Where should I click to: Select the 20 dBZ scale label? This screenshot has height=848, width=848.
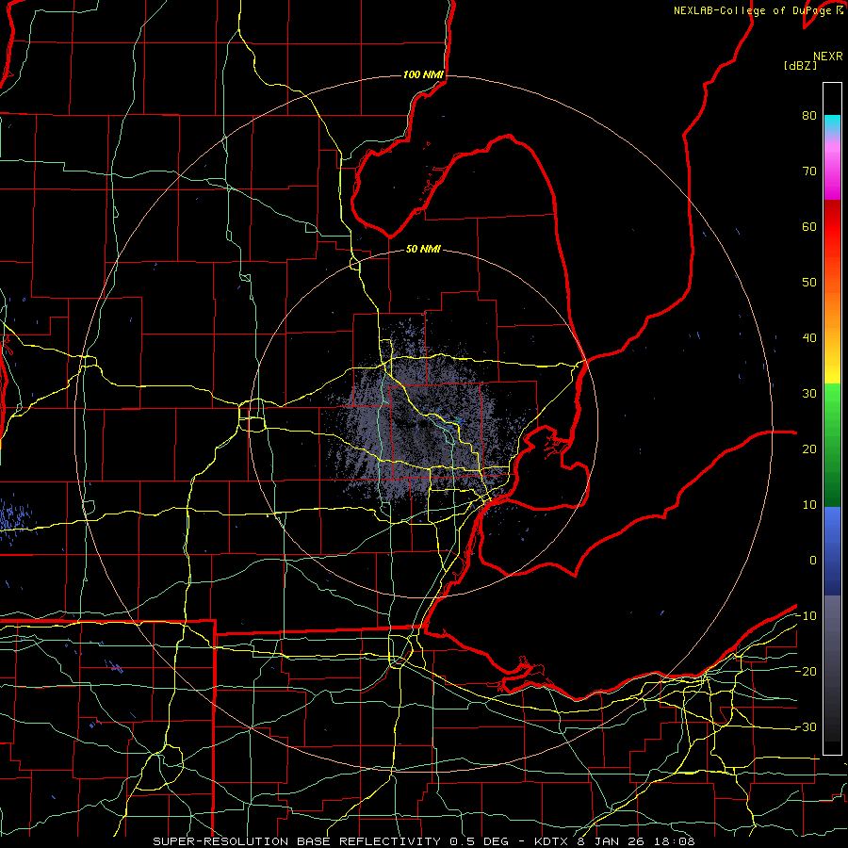(809, 449)
